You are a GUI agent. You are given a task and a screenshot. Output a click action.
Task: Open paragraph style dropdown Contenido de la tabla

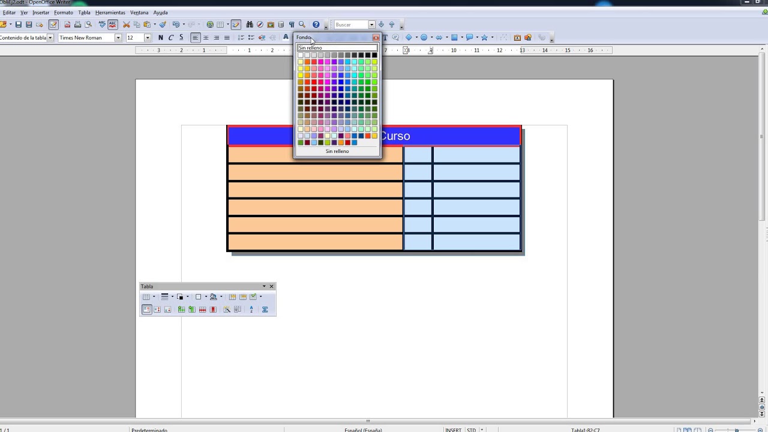point(50,38)
